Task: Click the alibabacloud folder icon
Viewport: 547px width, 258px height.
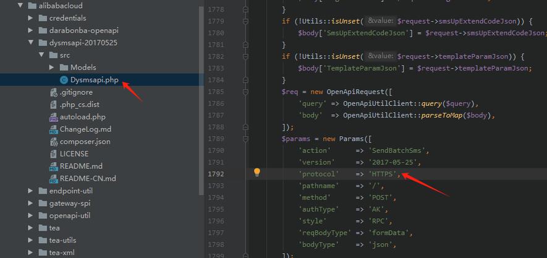Action: click(x=32, y=6)
